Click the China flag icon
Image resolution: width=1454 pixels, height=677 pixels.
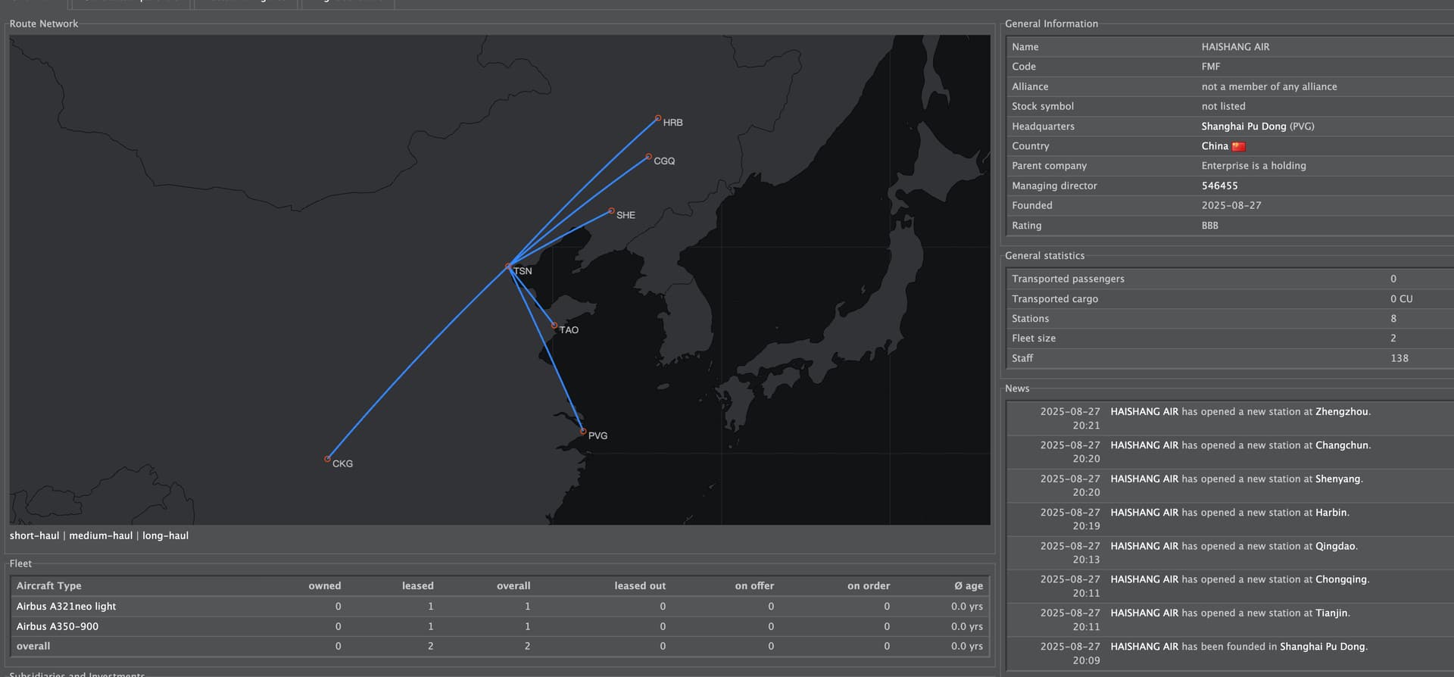[1238, 146]
